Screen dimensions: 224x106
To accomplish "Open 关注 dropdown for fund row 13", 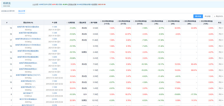I will click(221, 64).
